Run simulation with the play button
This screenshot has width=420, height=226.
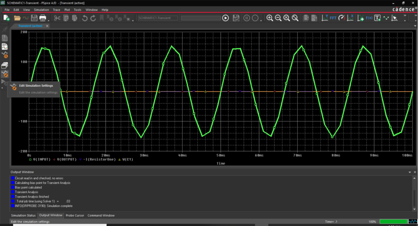click(226, 18)
